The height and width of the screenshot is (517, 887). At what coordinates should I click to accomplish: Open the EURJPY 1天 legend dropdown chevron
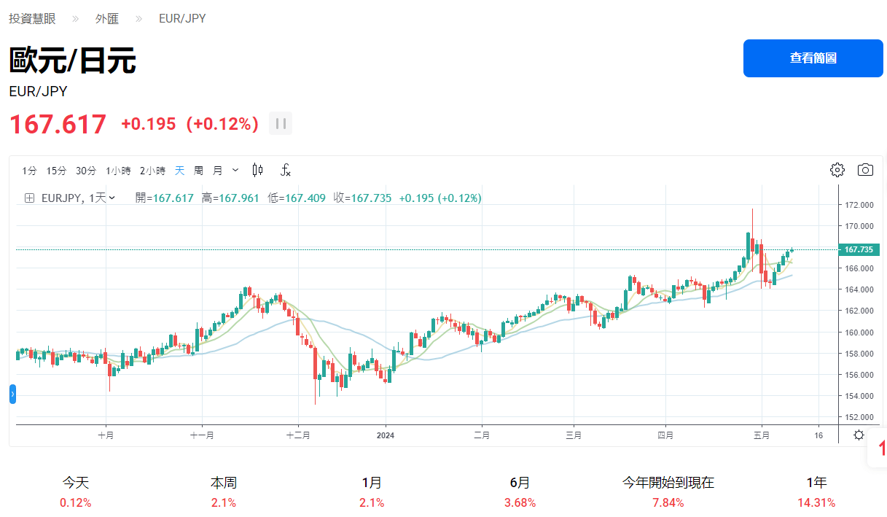tap(112, 198)
